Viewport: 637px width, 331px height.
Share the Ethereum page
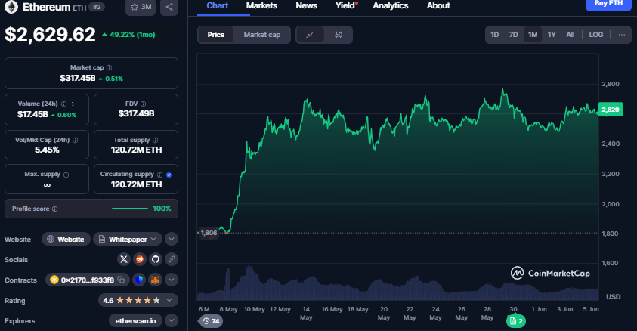tap(169, 7)
